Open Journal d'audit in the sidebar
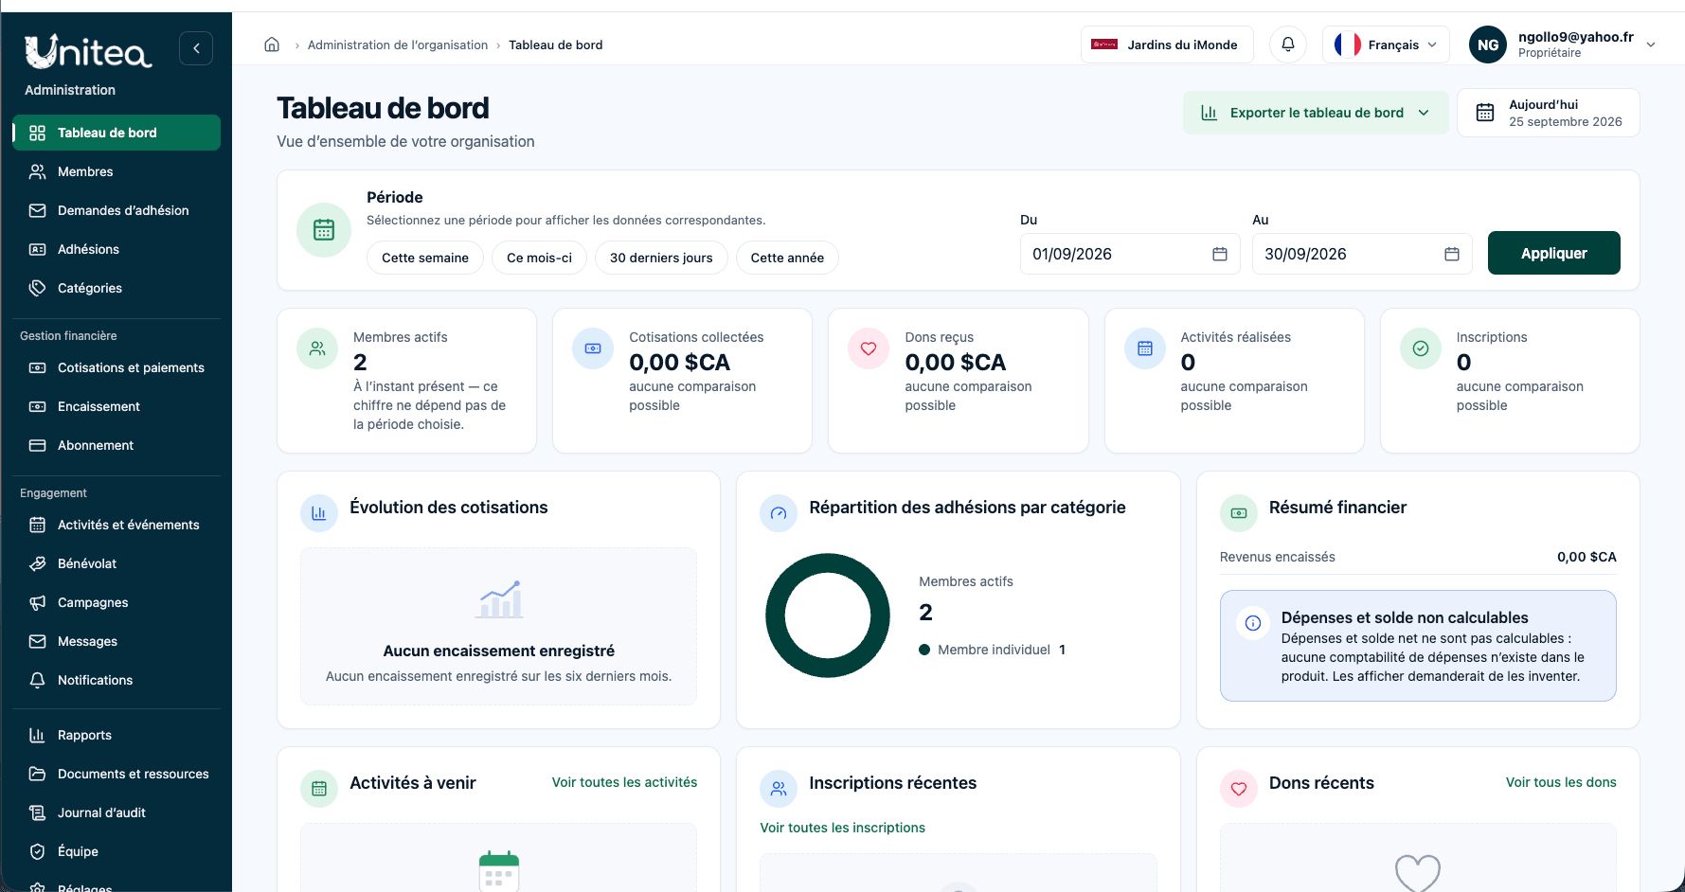The height and width of the screenshot is (892, 1685). tap(117, 812)
